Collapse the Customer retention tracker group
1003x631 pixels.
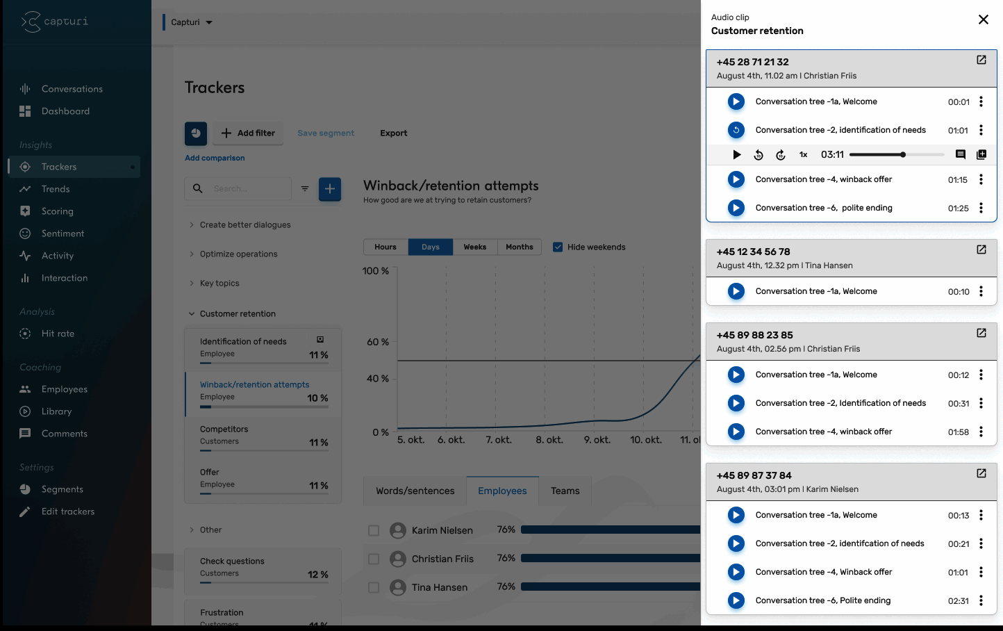pyautogui.click(x=192, y=313)
